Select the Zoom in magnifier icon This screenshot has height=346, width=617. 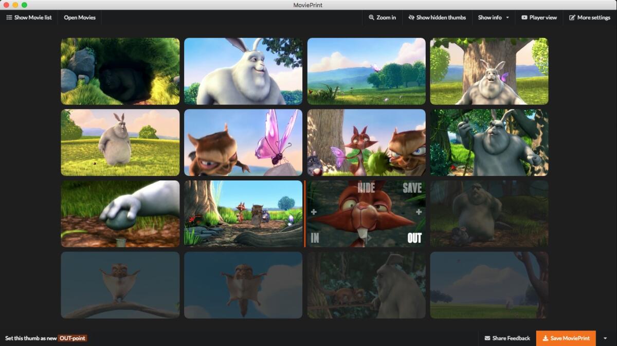pos(372,17)
